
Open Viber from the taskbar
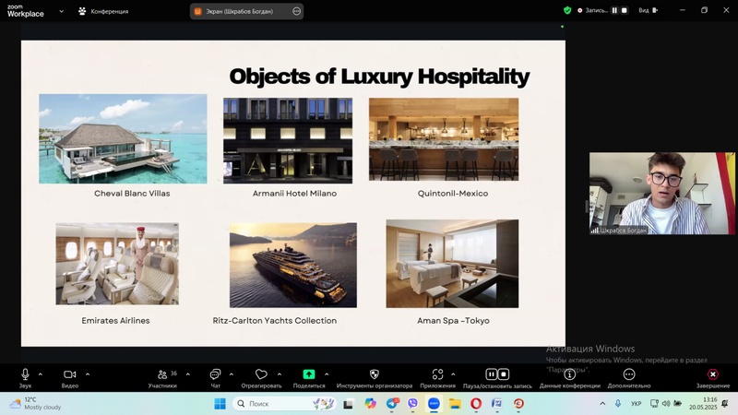(412, 404)
